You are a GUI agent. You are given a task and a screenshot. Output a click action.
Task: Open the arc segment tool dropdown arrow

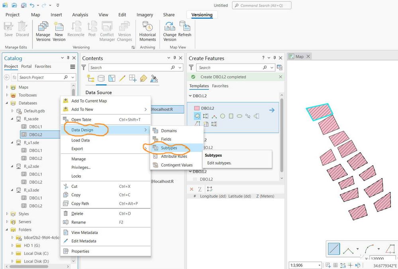coord(379,249)
